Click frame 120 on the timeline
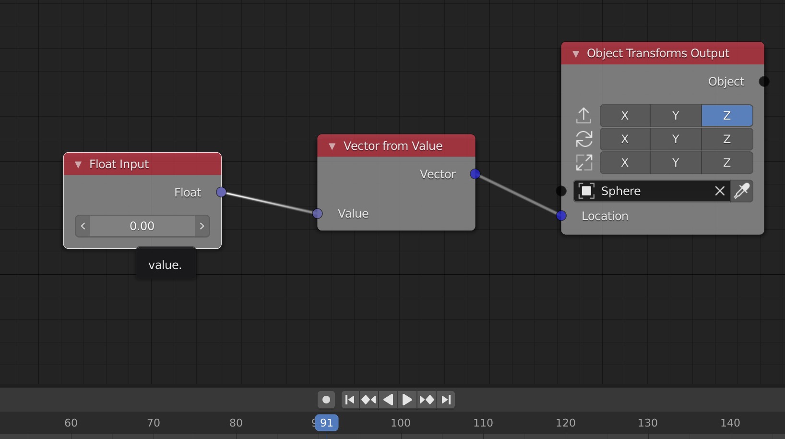785x439 pixels. tap(566, 423)
